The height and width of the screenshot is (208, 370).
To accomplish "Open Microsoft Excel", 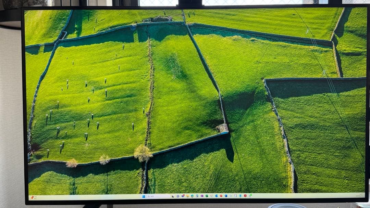I will (x=207, y=197).
